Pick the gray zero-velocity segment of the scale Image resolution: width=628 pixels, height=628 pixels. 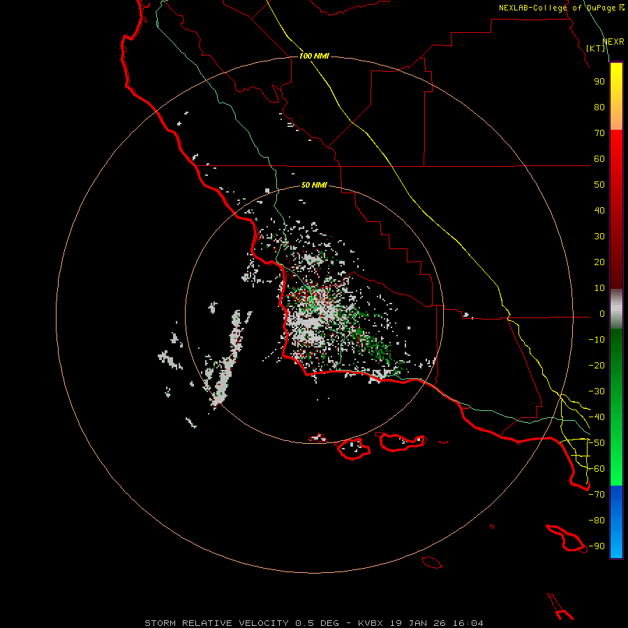point(616,309)
